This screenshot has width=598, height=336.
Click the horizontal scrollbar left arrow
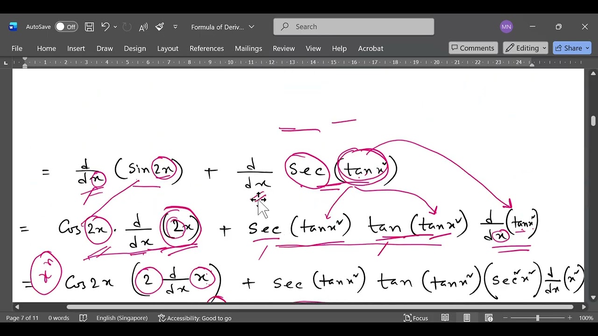pos(17,307)
